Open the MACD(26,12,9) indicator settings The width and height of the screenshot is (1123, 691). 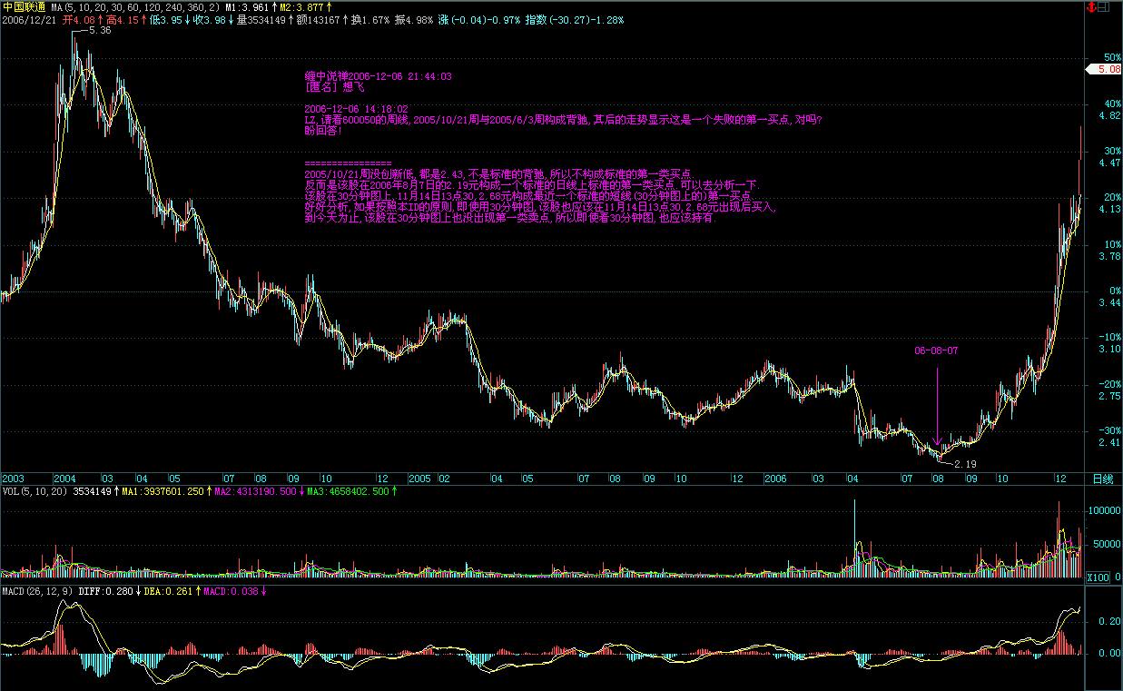point(40,591)
